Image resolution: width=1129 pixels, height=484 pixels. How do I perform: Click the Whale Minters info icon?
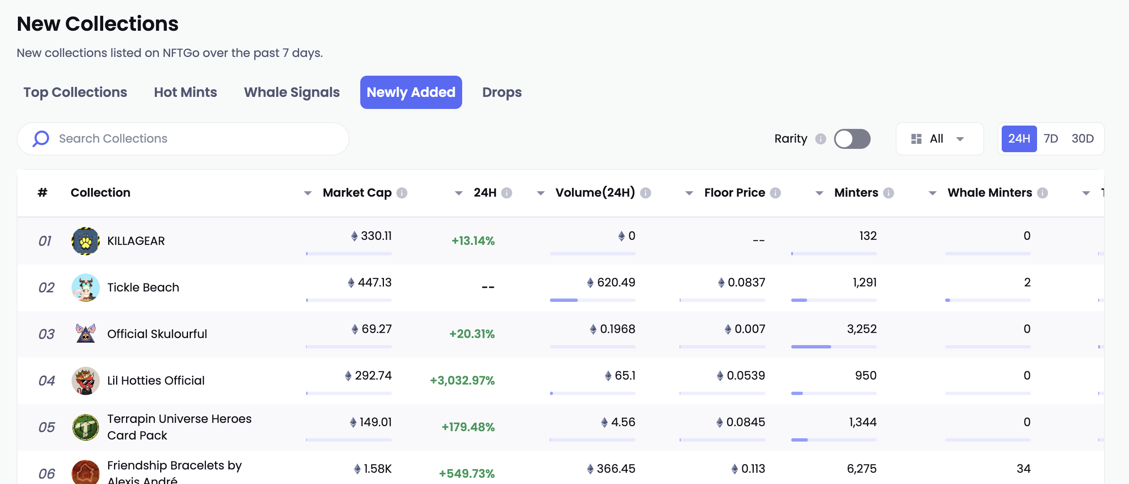[x=1042, y=193]
